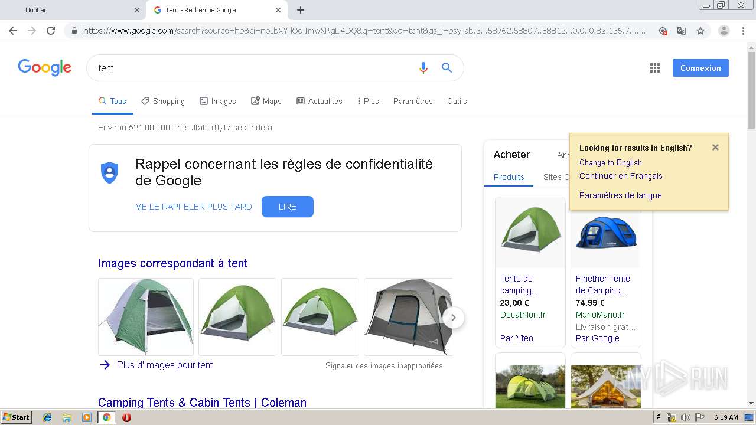Open the Images results tab
756x425 pixels.
click(x=218, y=102)
